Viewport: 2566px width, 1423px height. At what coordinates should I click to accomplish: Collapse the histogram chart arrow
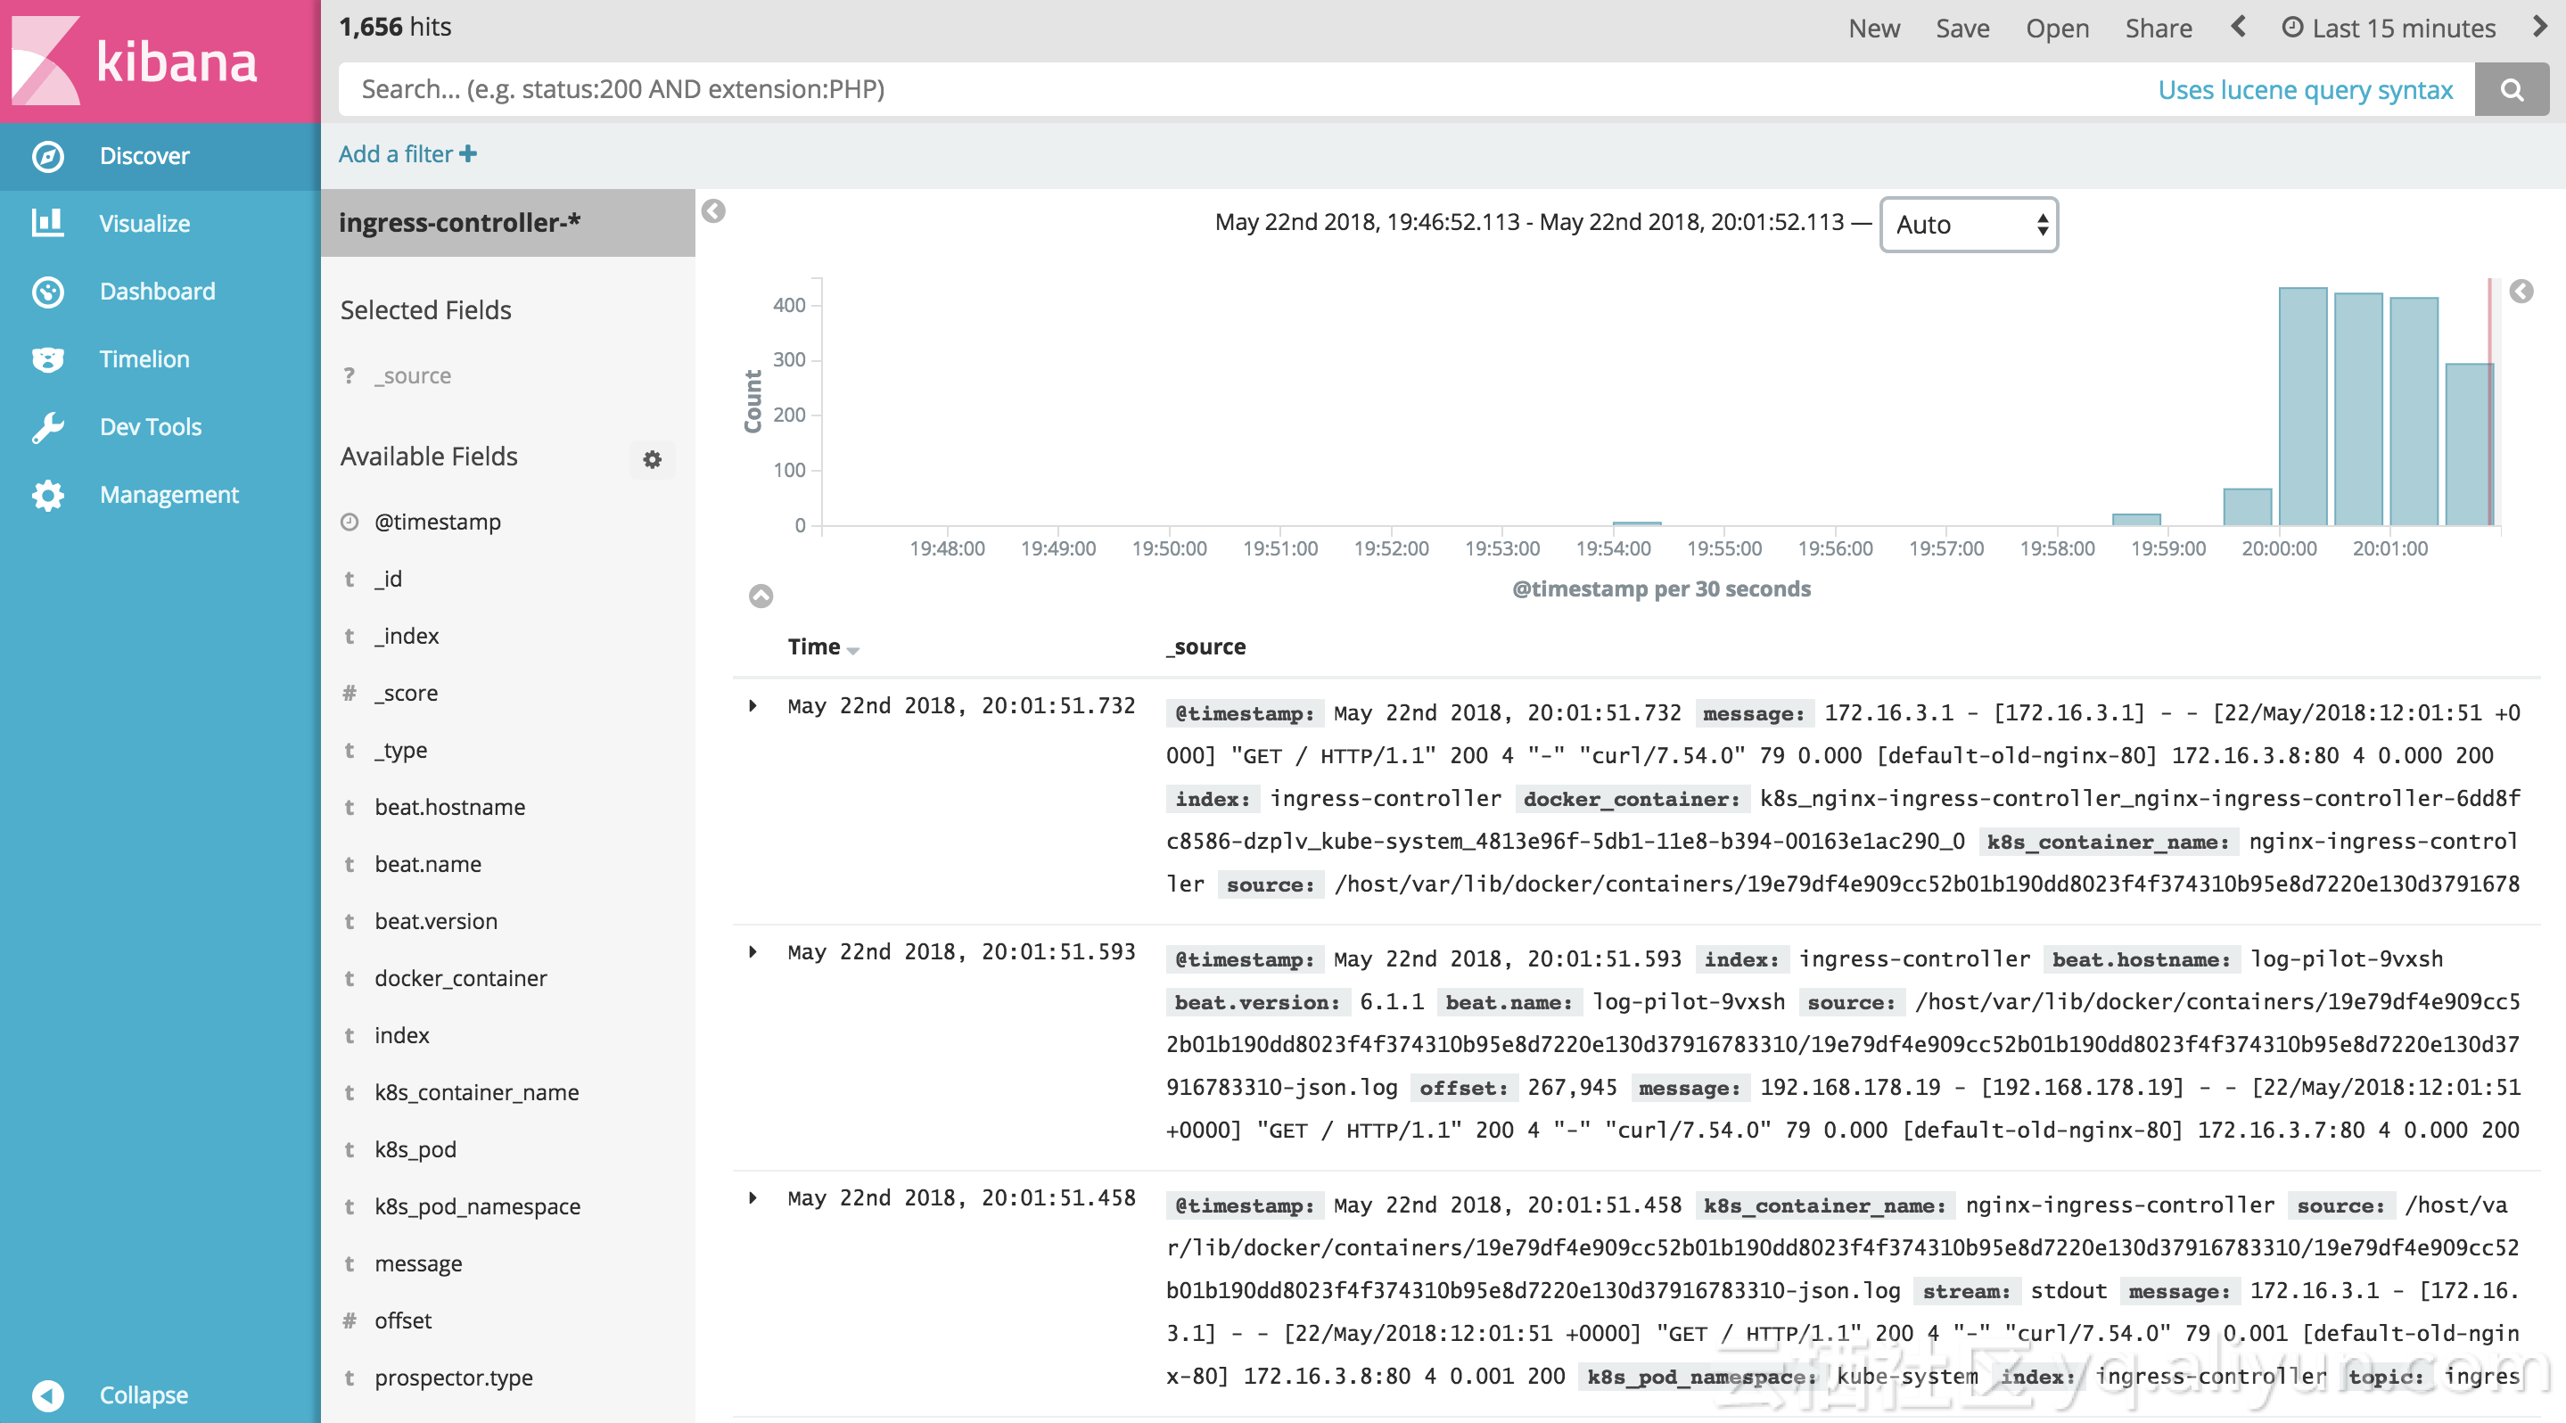(761, 596)
